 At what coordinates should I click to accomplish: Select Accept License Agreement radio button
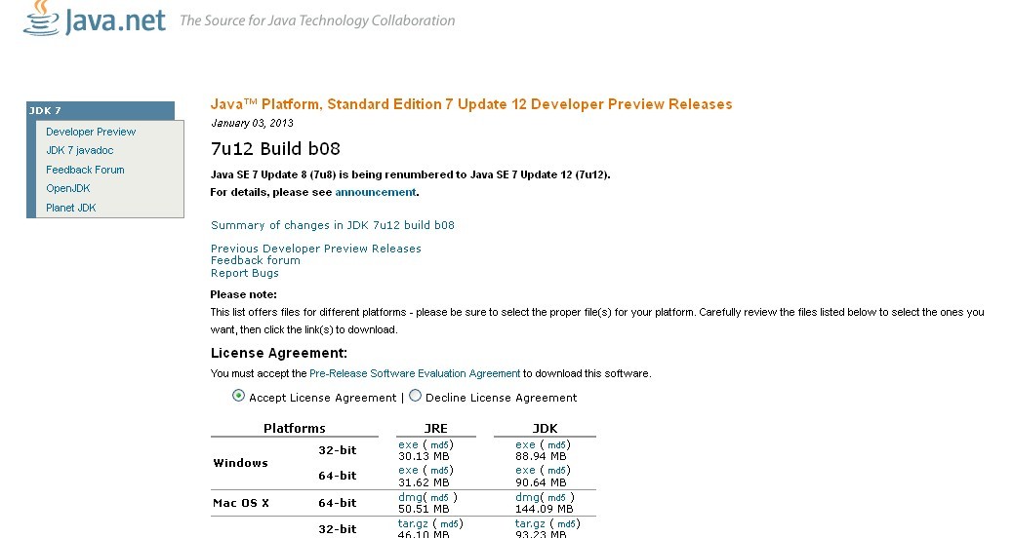tap(238, 396)
